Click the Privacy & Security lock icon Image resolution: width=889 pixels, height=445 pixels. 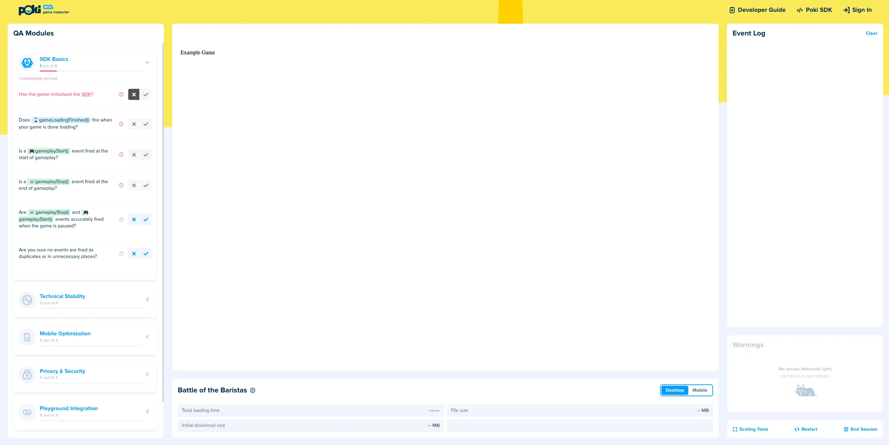point(27,375)
